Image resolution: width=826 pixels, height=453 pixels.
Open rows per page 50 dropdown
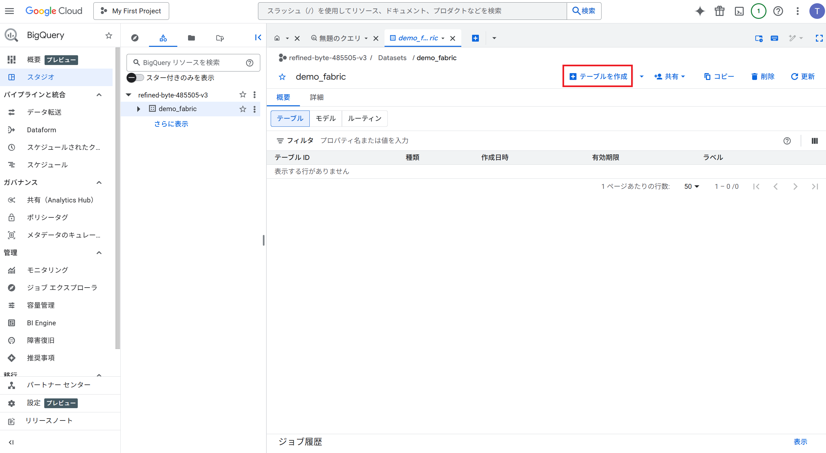(692, 187)
